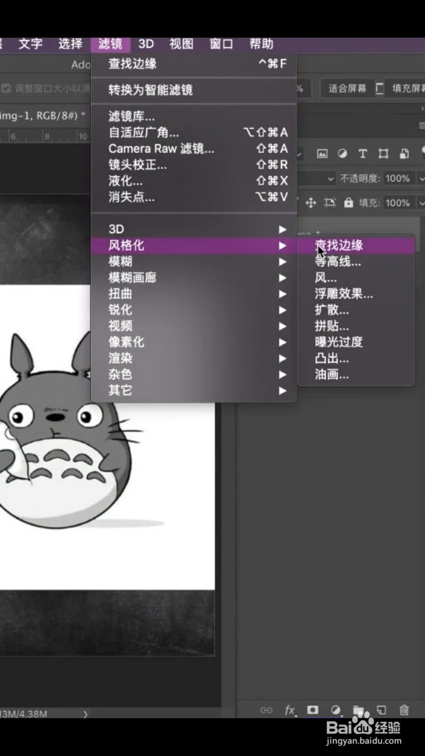Open the 3D menu in menu bar

(x=146, y=44)
